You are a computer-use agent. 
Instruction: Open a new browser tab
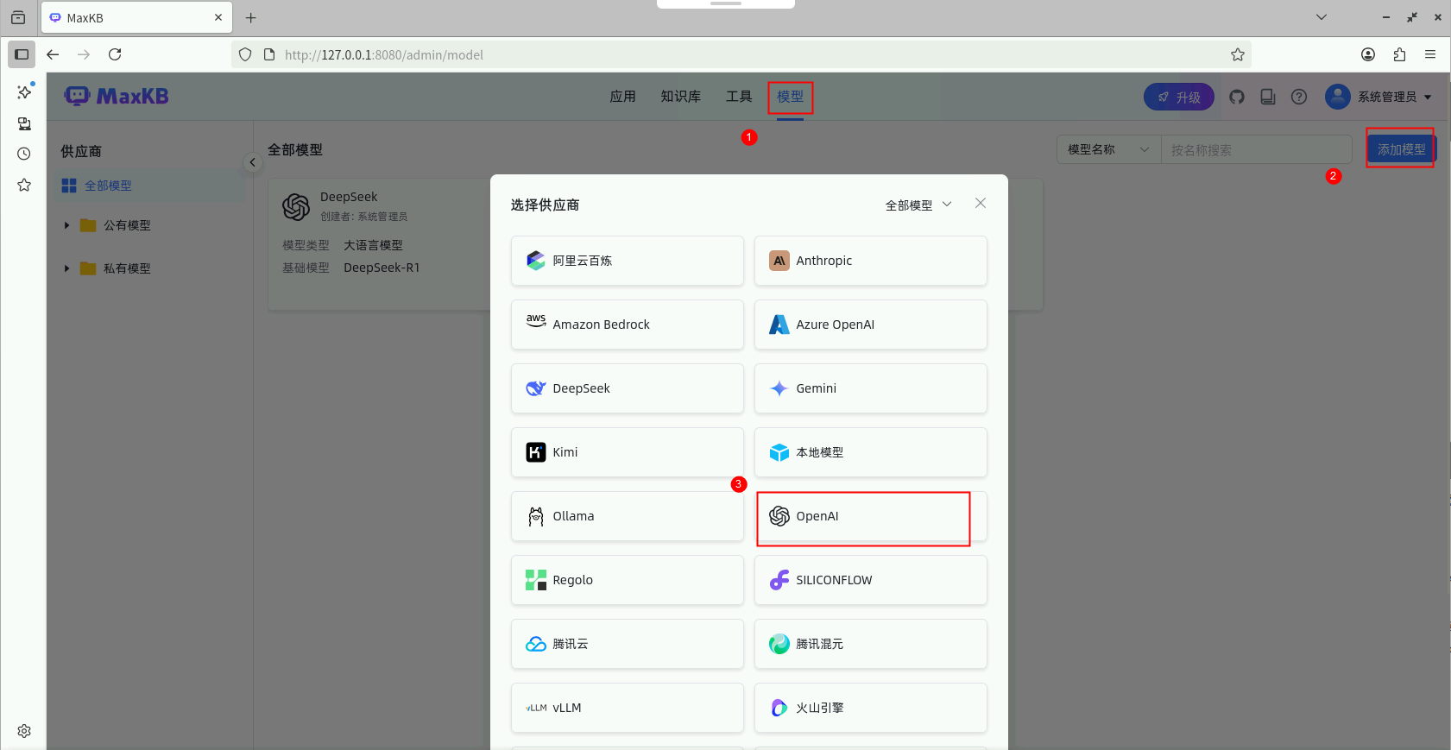[x=251, y=17]
